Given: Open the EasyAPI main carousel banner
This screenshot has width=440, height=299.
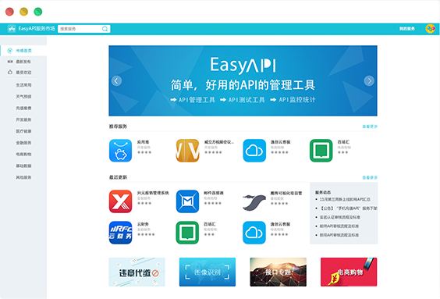Looking at the screenshot, I should tap(243, 80).
